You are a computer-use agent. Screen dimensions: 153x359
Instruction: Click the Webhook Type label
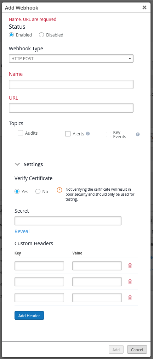coord(26,48)
